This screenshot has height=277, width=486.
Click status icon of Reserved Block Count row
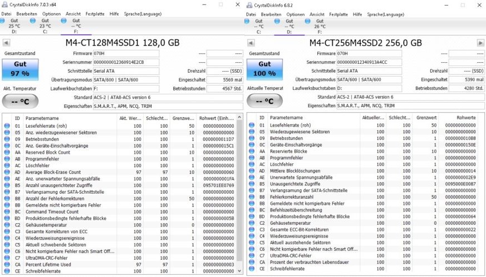click(7, 153)
